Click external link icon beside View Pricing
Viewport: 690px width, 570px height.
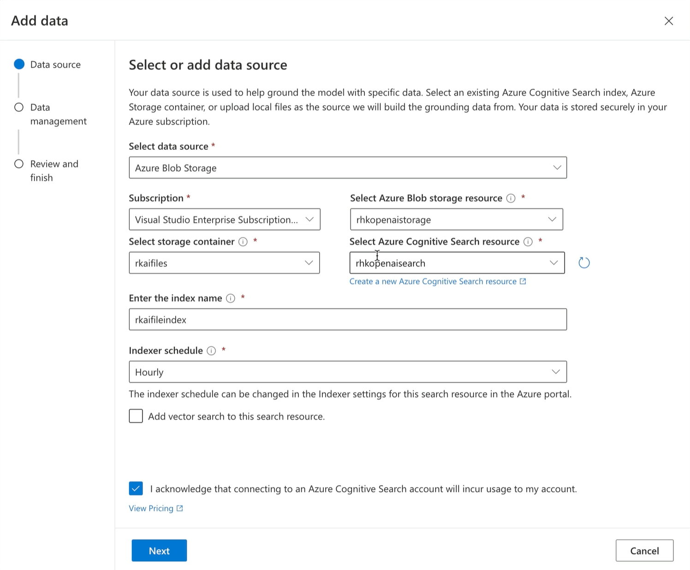pyautogui.click(x=180, y=508)
